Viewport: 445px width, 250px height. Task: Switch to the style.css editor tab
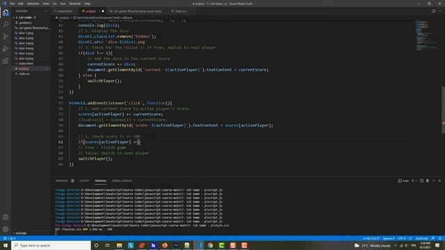pos(181,11)
